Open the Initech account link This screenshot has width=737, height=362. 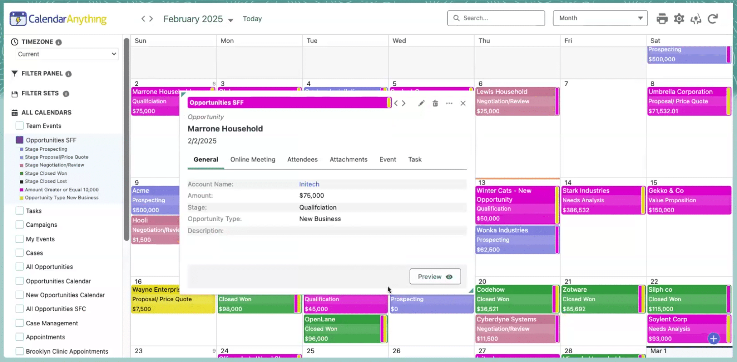pos(309,184)
